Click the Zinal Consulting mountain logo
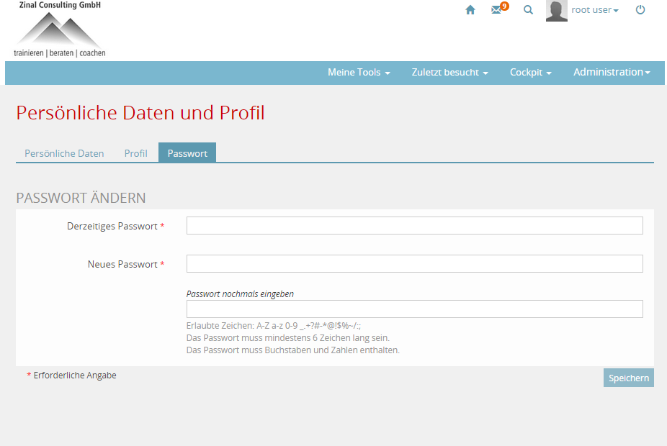This screenshot has height=446, width=667. point(59,31)
